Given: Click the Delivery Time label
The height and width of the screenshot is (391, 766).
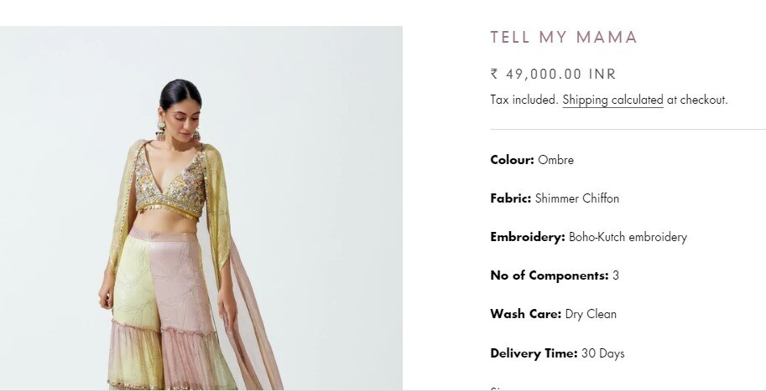Looking at the screenshot, I should click(534, 353).
